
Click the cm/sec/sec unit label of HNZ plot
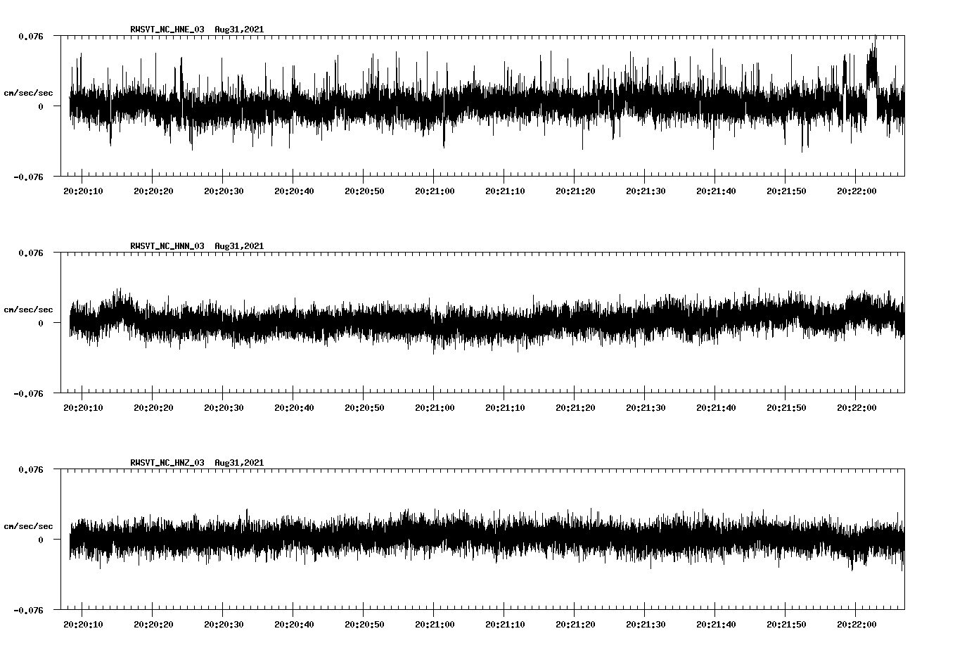pos(28,526)
